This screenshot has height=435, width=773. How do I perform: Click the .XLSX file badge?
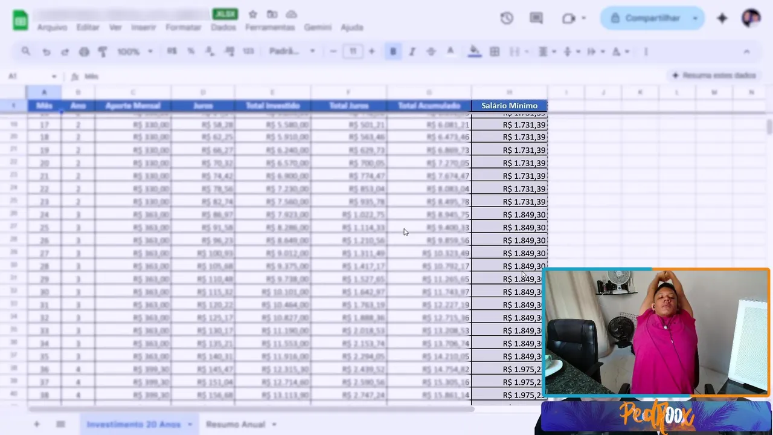tap(225, 14)
